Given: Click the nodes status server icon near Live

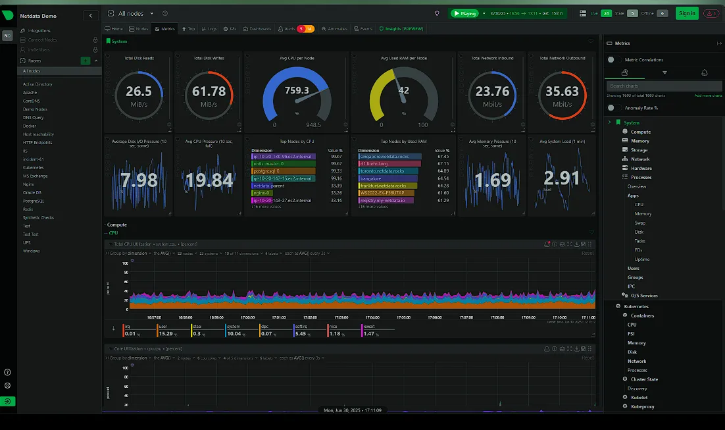Looking at the screenshot, I should coord(583,13).
